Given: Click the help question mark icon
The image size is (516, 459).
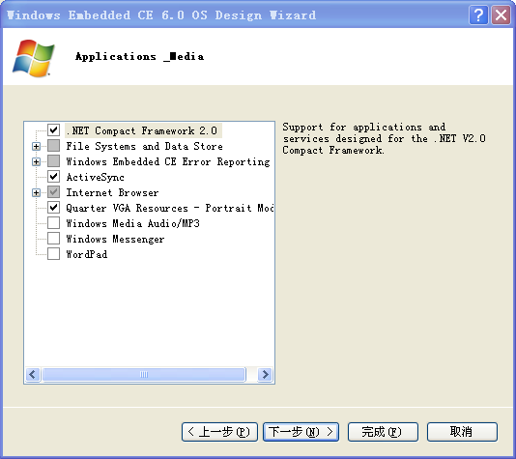Looking at the screenshot, I should (x=478, y=15).
